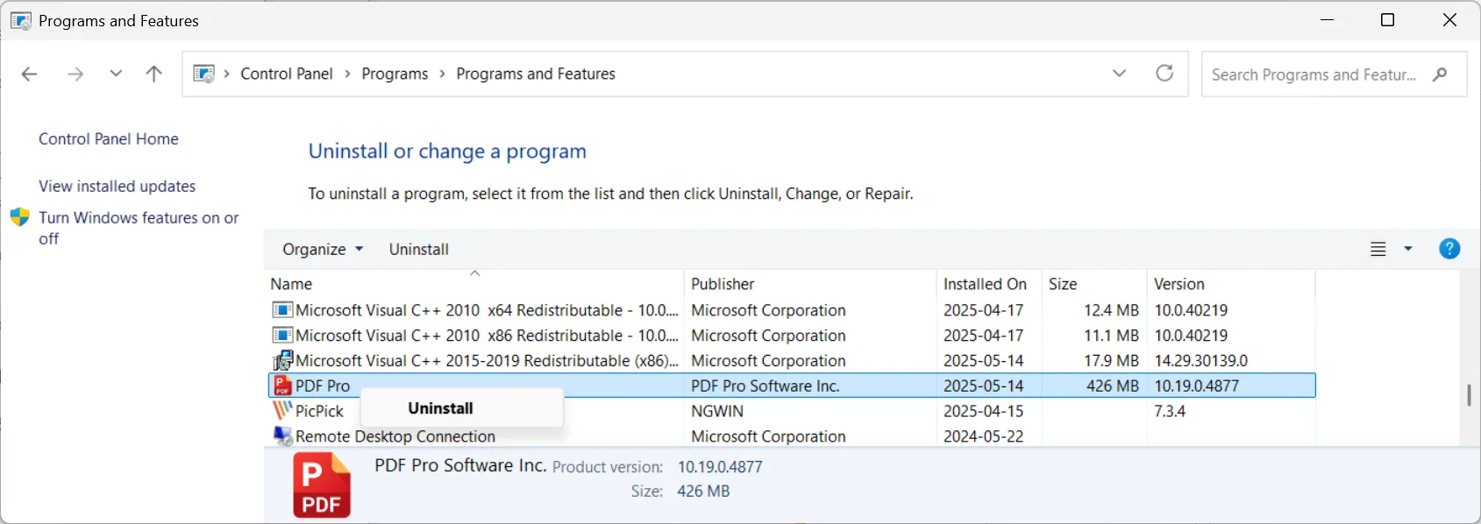The height and width of the screenshot is (524, 1481).
Task: Go back with the Back arrow
Action: click(29, 74)
